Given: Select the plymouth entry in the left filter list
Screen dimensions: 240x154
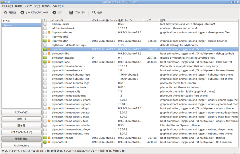Looking at the screenshot, I should coord(22,25).
